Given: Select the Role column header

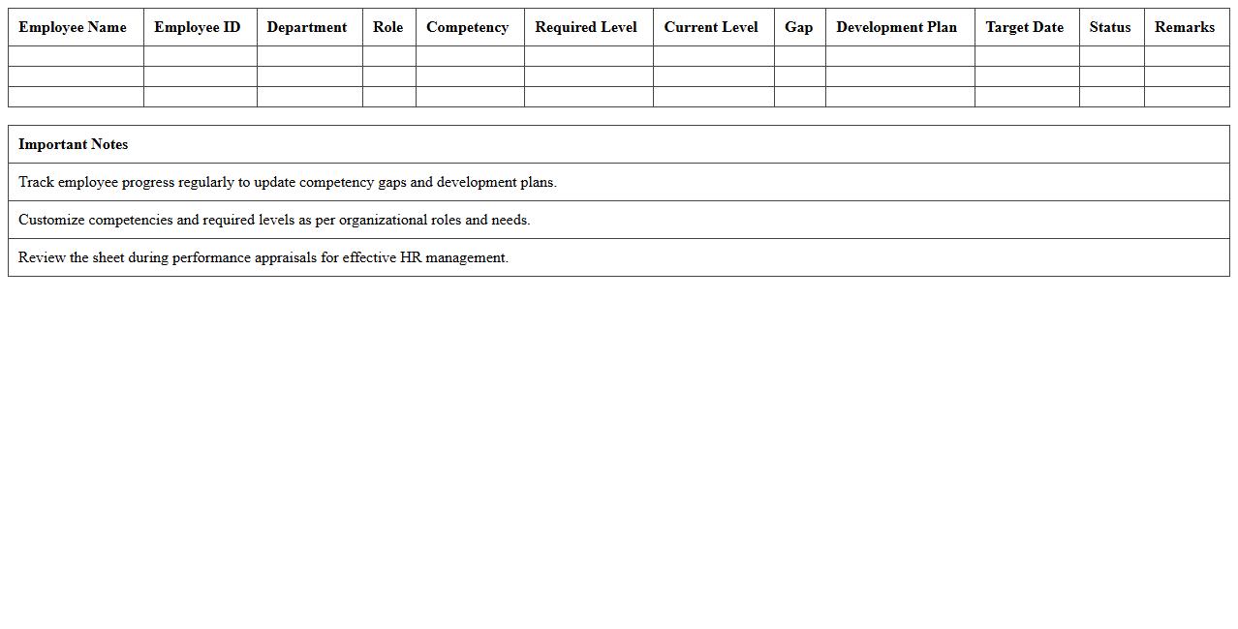Looking at the screenshot, I should 387,27.
